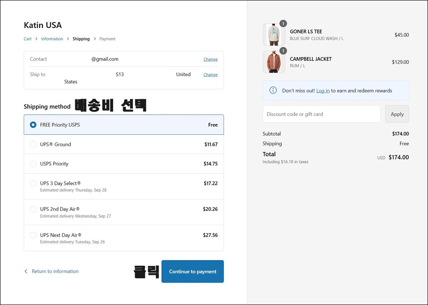Click the $27.56 Next Day Air price
Screen dimensions: 428x305
(x=210, y=235)
